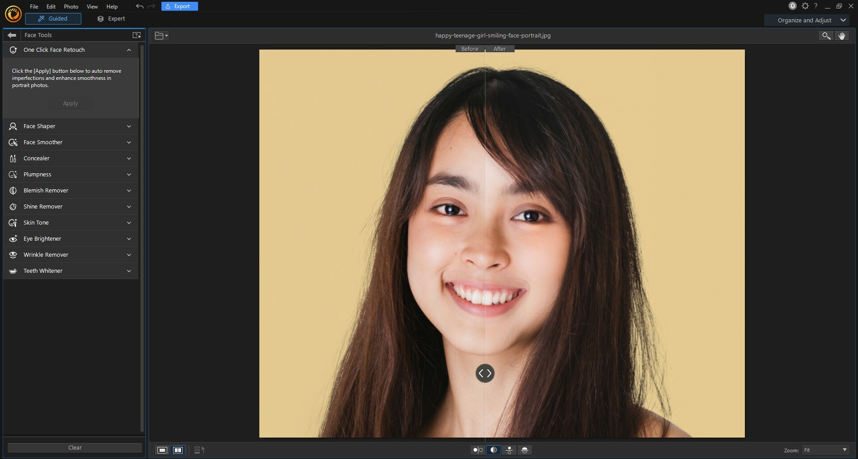Click the Apply button for face retouch
This screenshot has width=858, height=459.
(x=70, y=103)
